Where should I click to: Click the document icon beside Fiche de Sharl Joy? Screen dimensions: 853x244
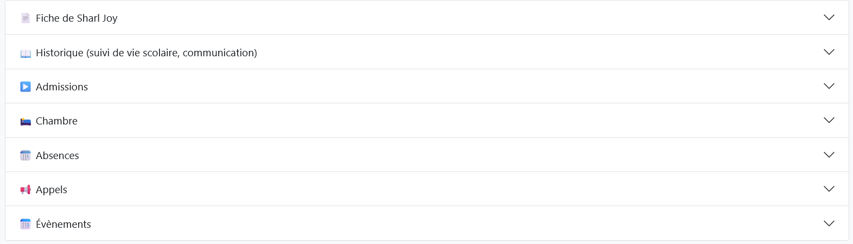(x=26, y=18)
